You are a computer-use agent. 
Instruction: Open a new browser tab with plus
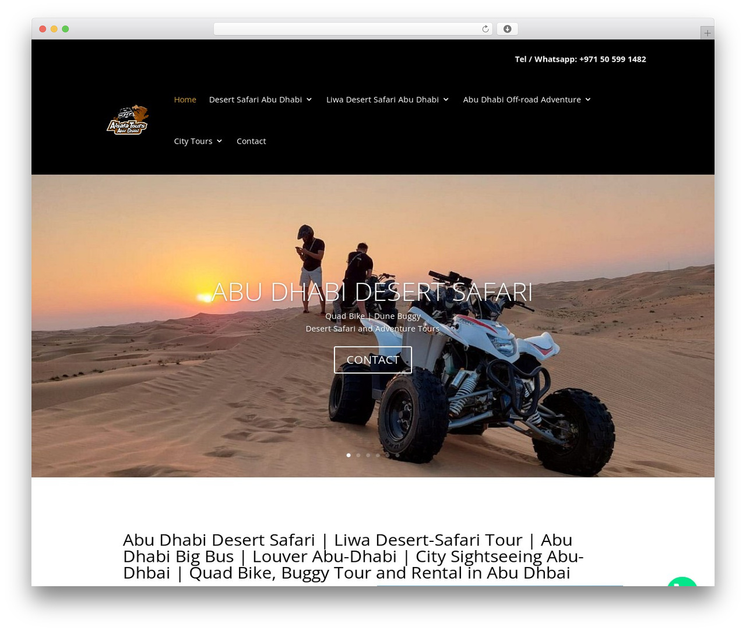707,33
